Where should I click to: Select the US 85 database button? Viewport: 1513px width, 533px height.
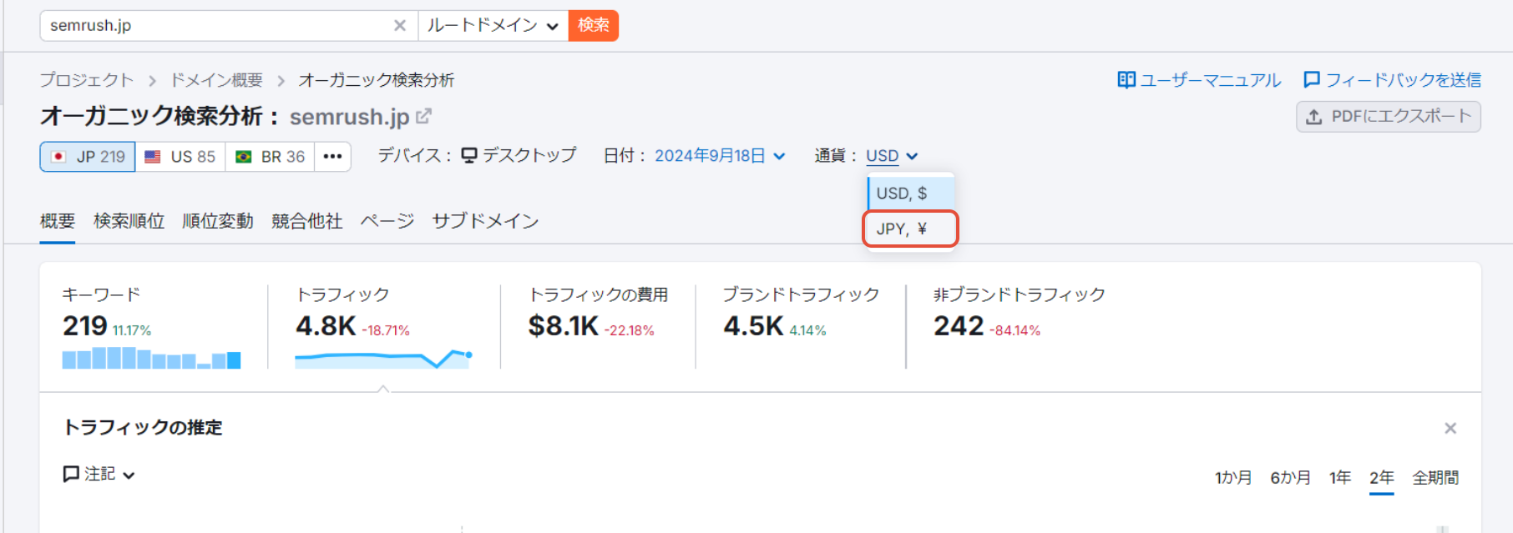click(x=180, y=157)
